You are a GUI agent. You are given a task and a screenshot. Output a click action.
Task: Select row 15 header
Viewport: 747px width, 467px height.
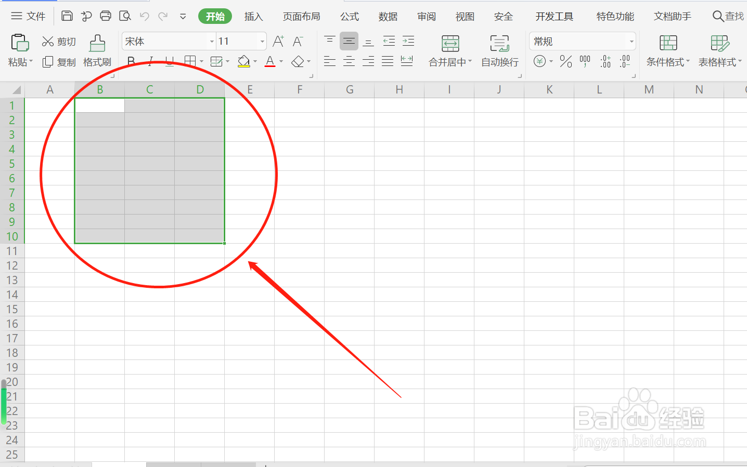click(12, 309)
